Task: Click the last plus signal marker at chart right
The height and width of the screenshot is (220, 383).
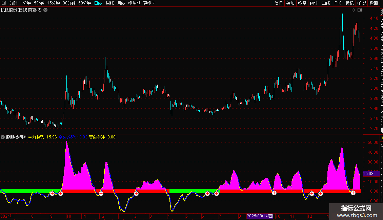Action: [353, 193]
